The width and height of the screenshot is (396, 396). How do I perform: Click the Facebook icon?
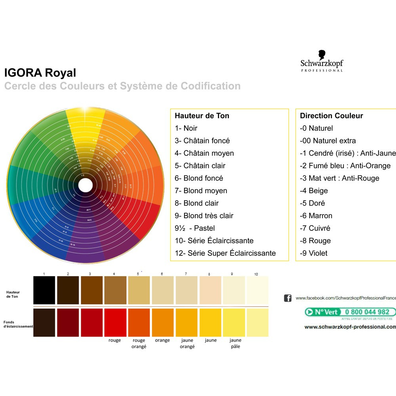click(x=287, y=298)
